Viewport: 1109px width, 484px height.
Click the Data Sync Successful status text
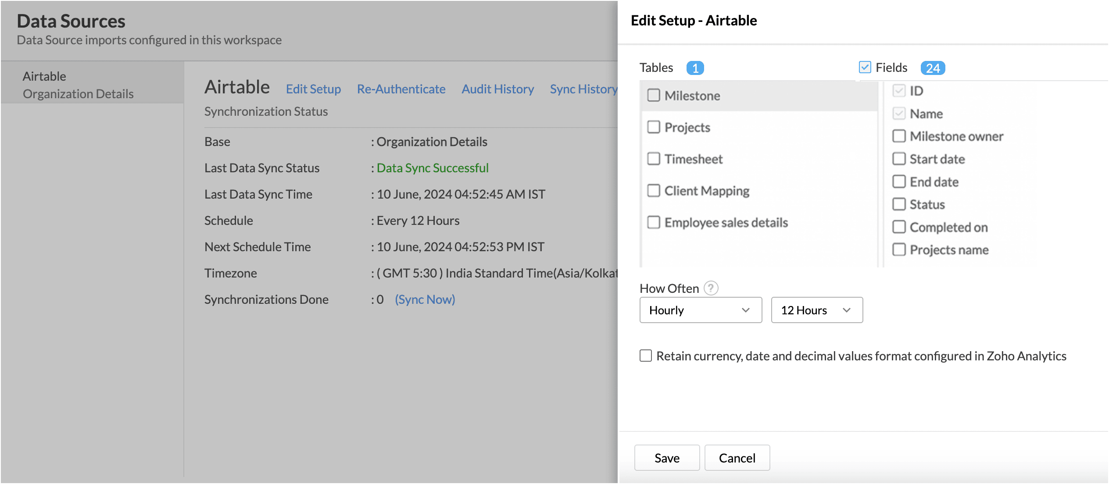433,168
